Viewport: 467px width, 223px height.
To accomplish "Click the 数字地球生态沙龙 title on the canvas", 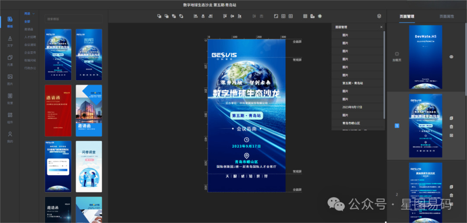I will [x=246, y=93].
